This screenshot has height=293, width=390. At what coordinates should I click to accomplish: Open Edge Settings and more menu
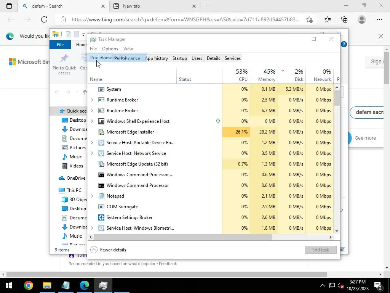379,19
